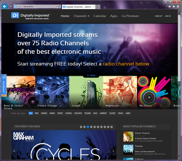Open Favorites with the star icon
Screen dimensions: 182x161
174,7
